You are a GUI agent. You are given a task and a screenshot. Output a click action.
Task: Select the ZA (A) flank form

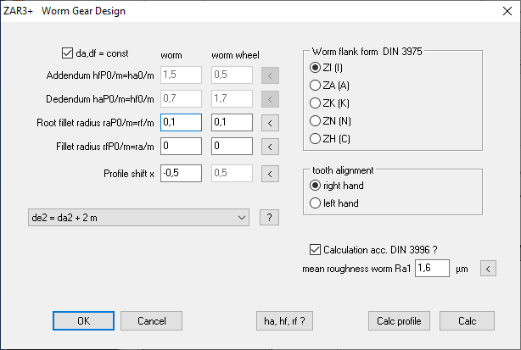(317, 85)
